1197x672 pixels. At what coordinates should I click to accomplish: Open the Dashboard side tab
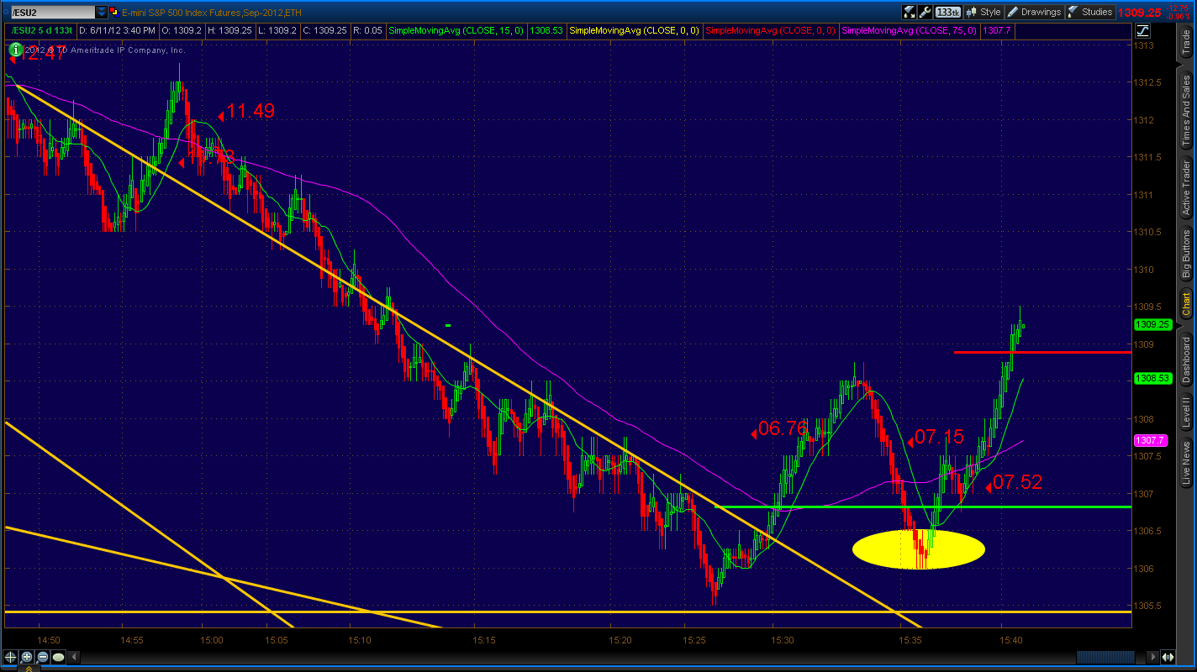(x=1186, y=360)
